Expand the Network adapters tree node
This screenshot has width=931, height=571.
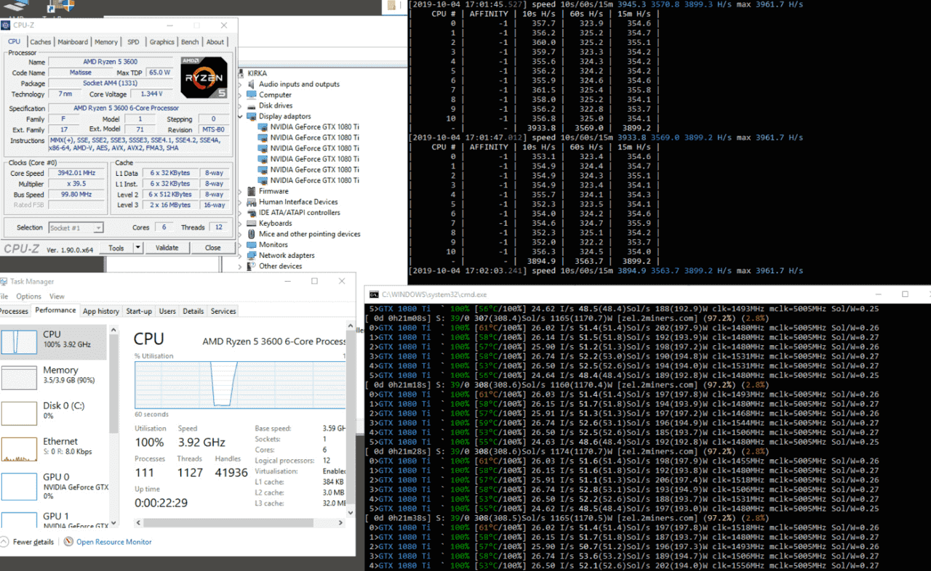pyautogui.click(x=241, y=256)
